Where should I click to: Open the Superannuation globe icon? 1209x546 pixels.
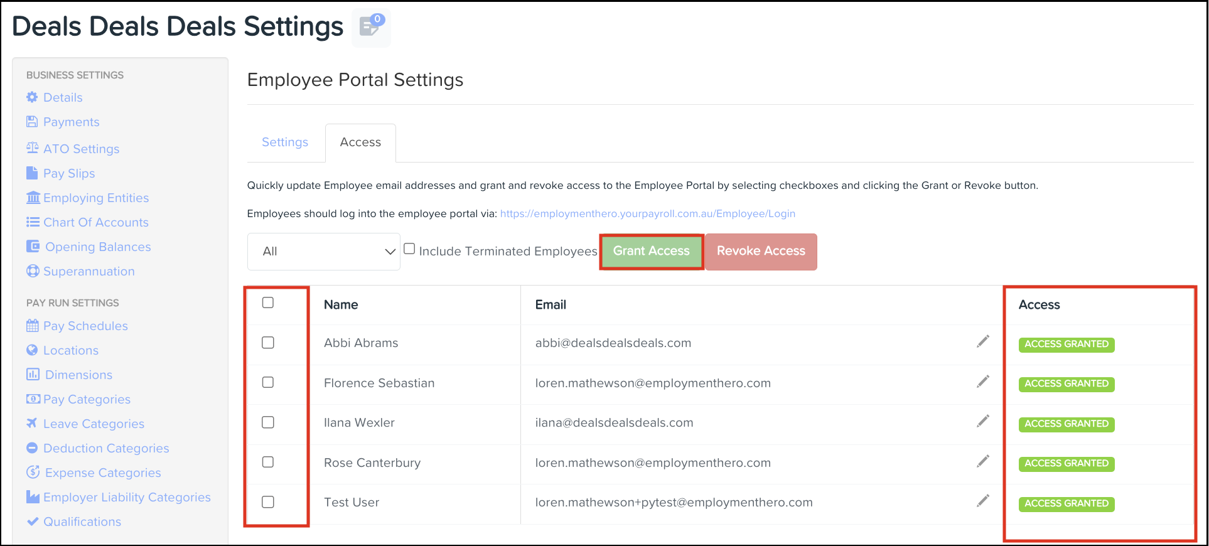[33, 271]
